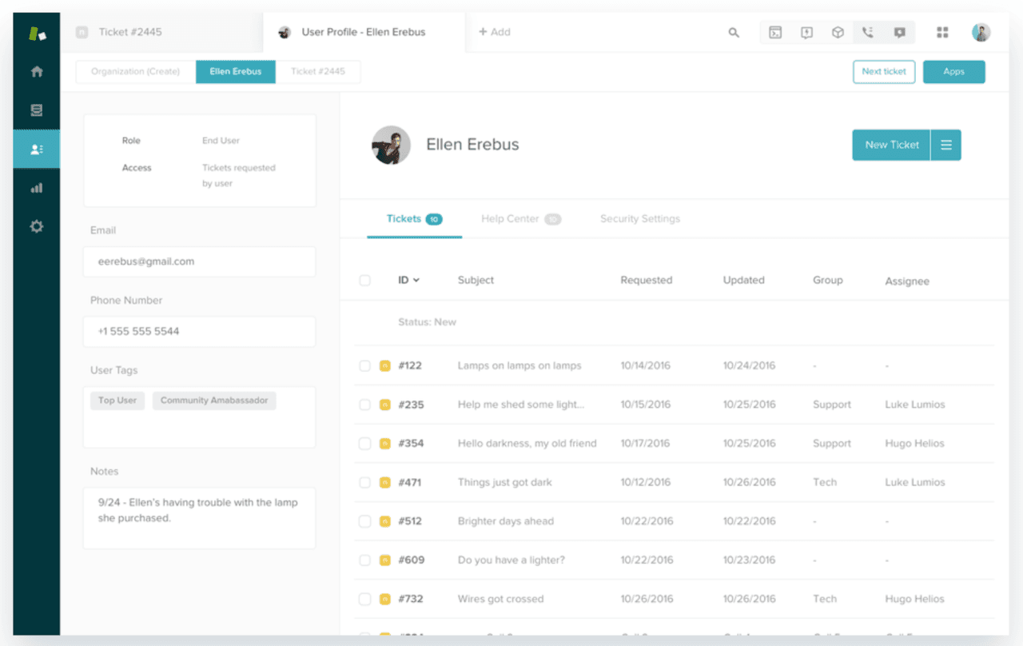1023x646 pixels.
Task: Open the apps grid icon
Action: tap(942, 33)
